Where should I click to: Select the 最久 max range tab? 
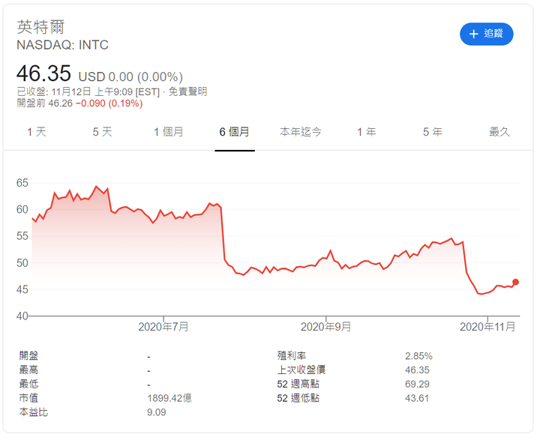[499, 132]
